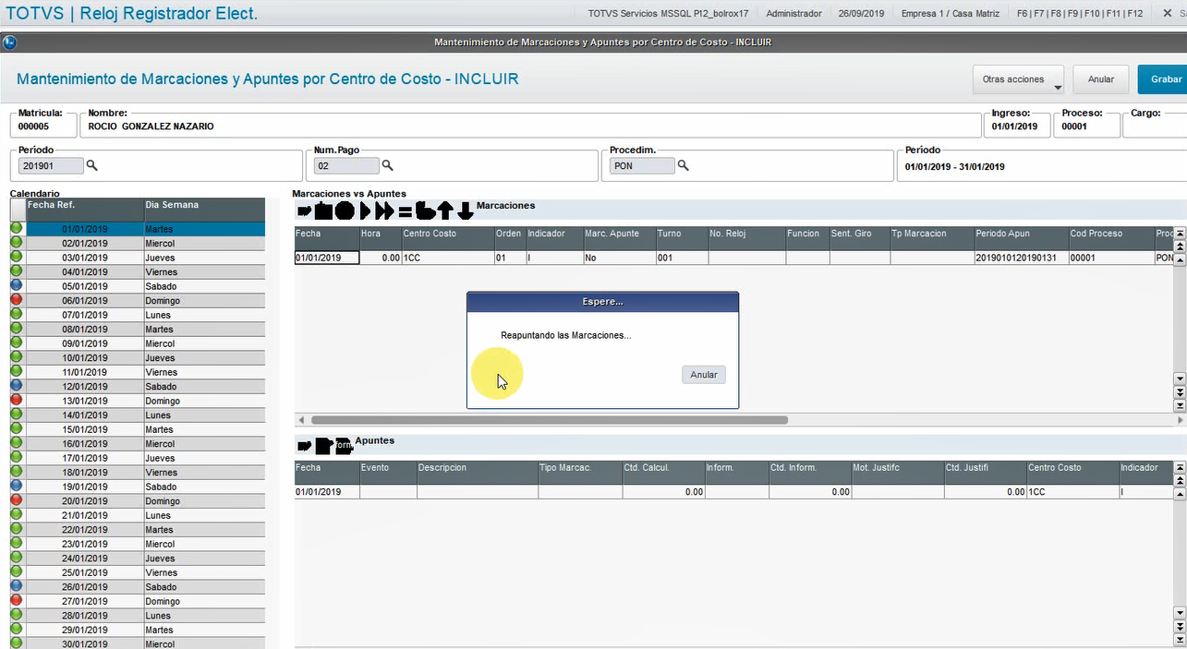This screenshot has height=649, width=1187.
Task: Click the down arrow icon in Marcaciones toolbar
Action: 466,210
